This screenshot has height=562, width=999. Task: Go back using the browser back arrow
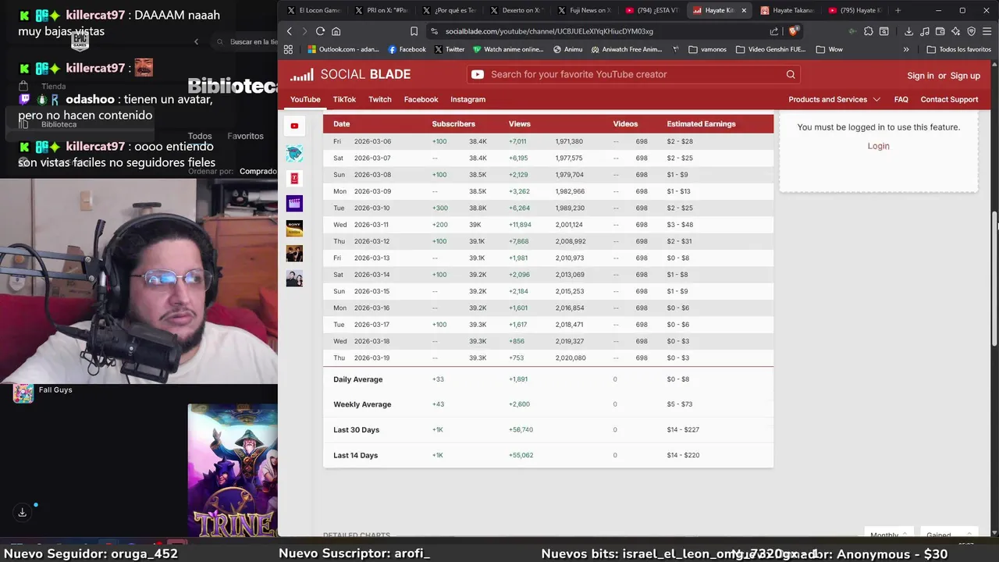(x=289, y=31)
